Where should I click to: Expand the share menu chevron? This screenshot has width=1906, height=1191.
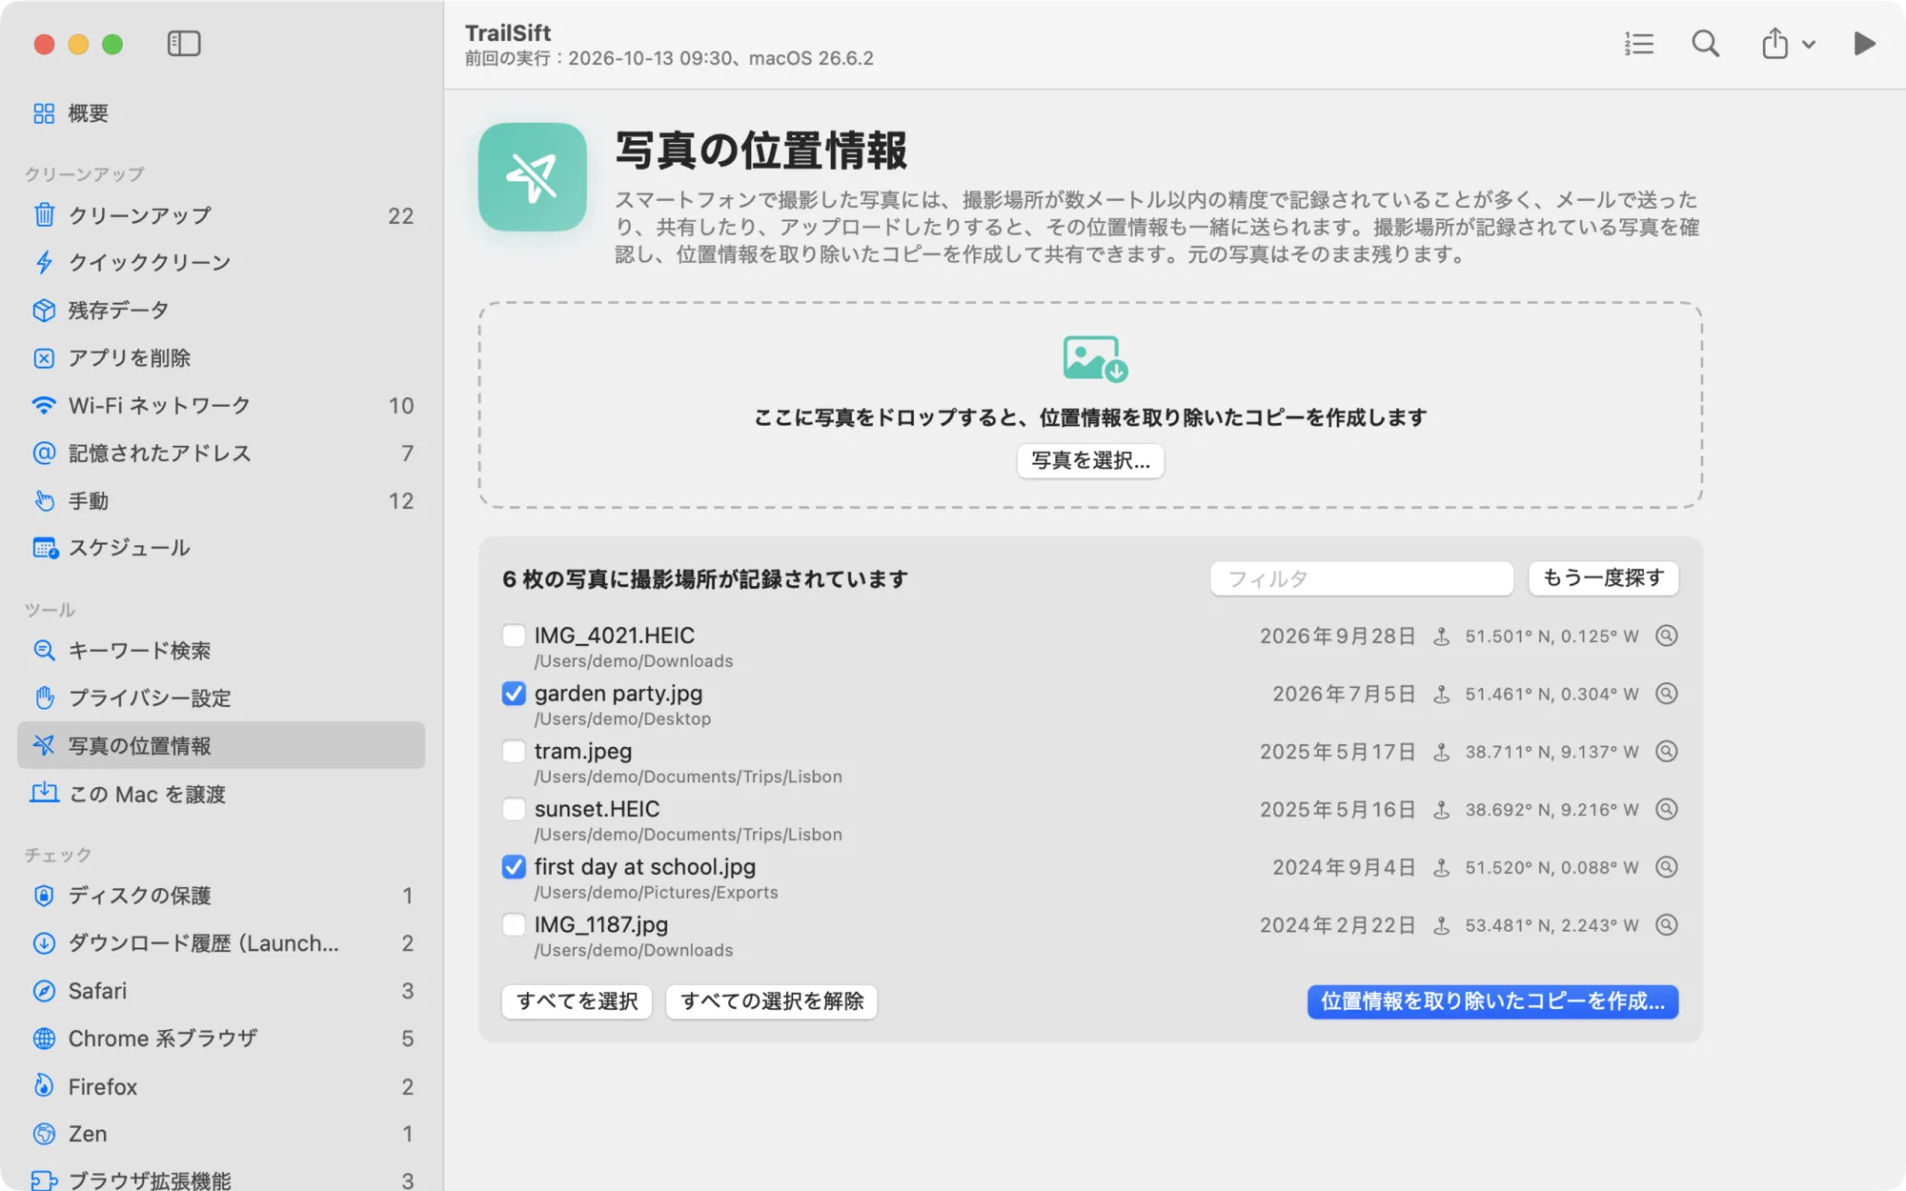coord(1809,45)
